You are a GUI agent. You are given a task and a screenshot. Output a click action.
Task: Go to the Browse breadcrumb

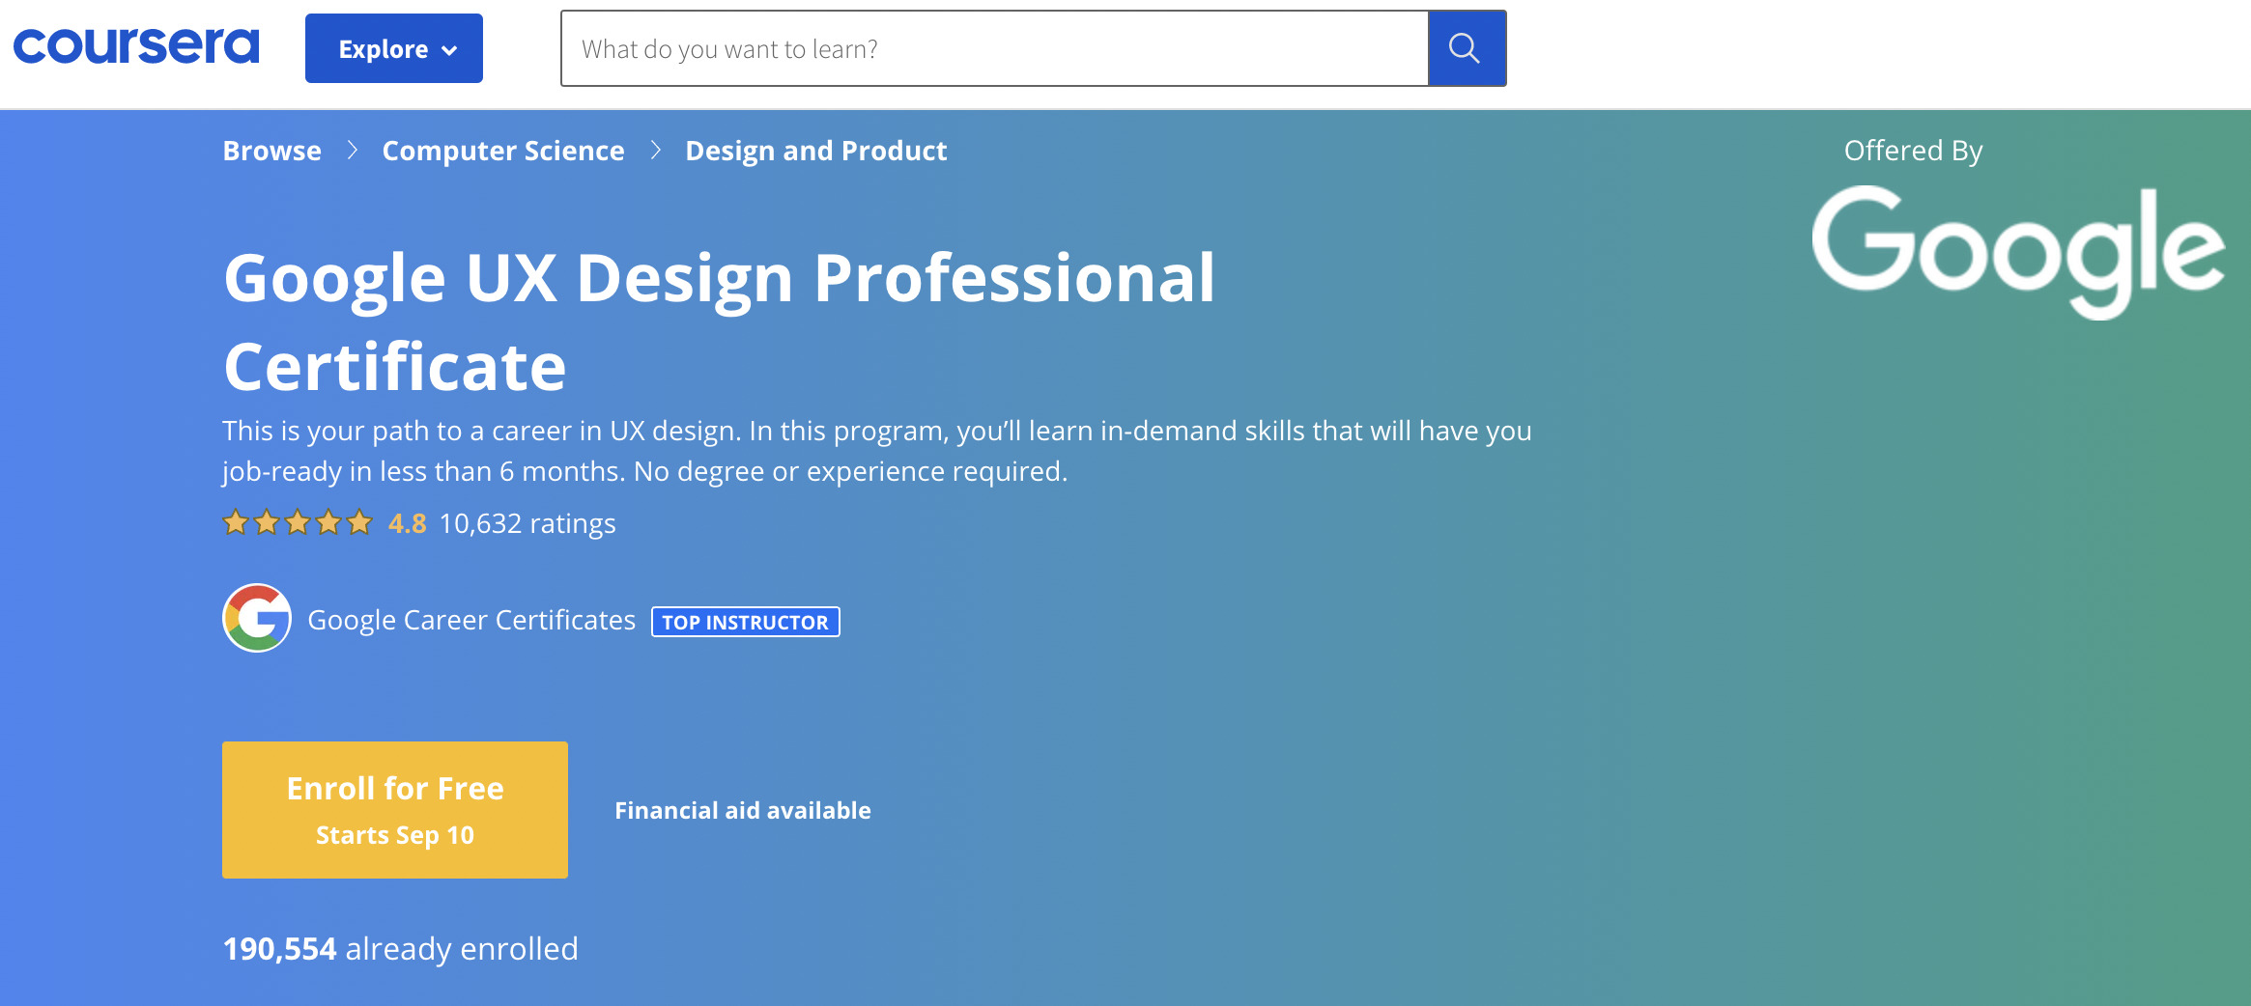coord(271,151)
